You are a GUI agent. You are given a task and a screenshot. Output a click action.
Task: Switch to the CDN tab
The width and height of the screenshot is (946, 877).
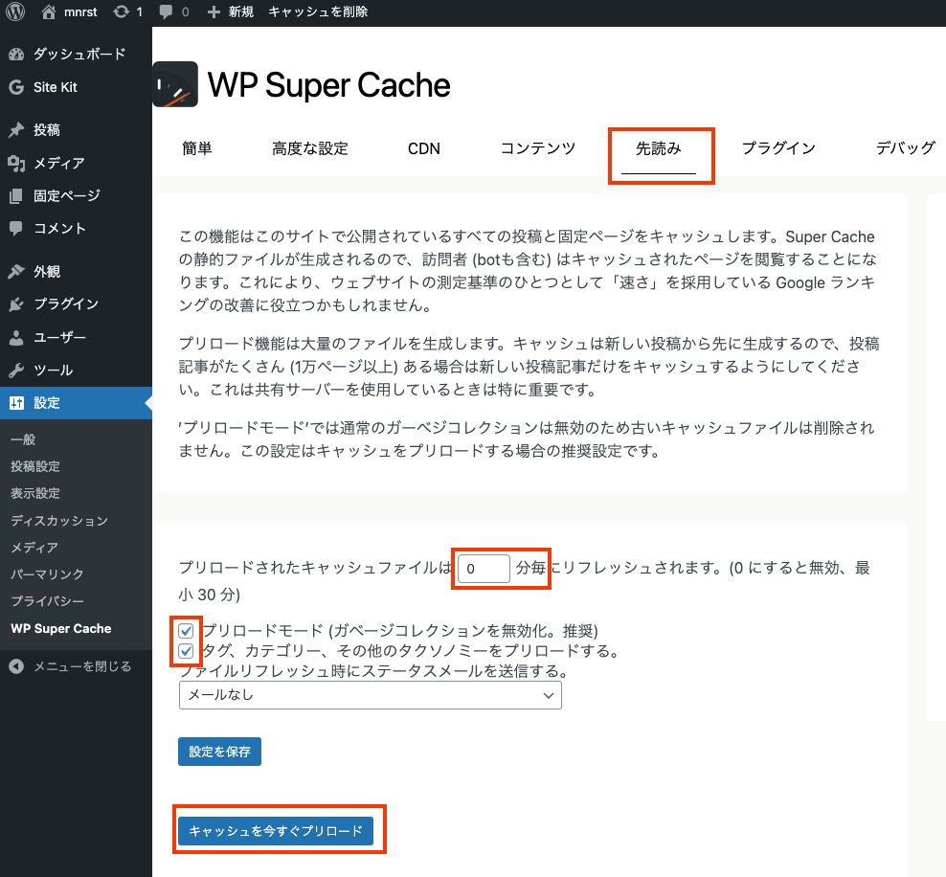point(424,148)
